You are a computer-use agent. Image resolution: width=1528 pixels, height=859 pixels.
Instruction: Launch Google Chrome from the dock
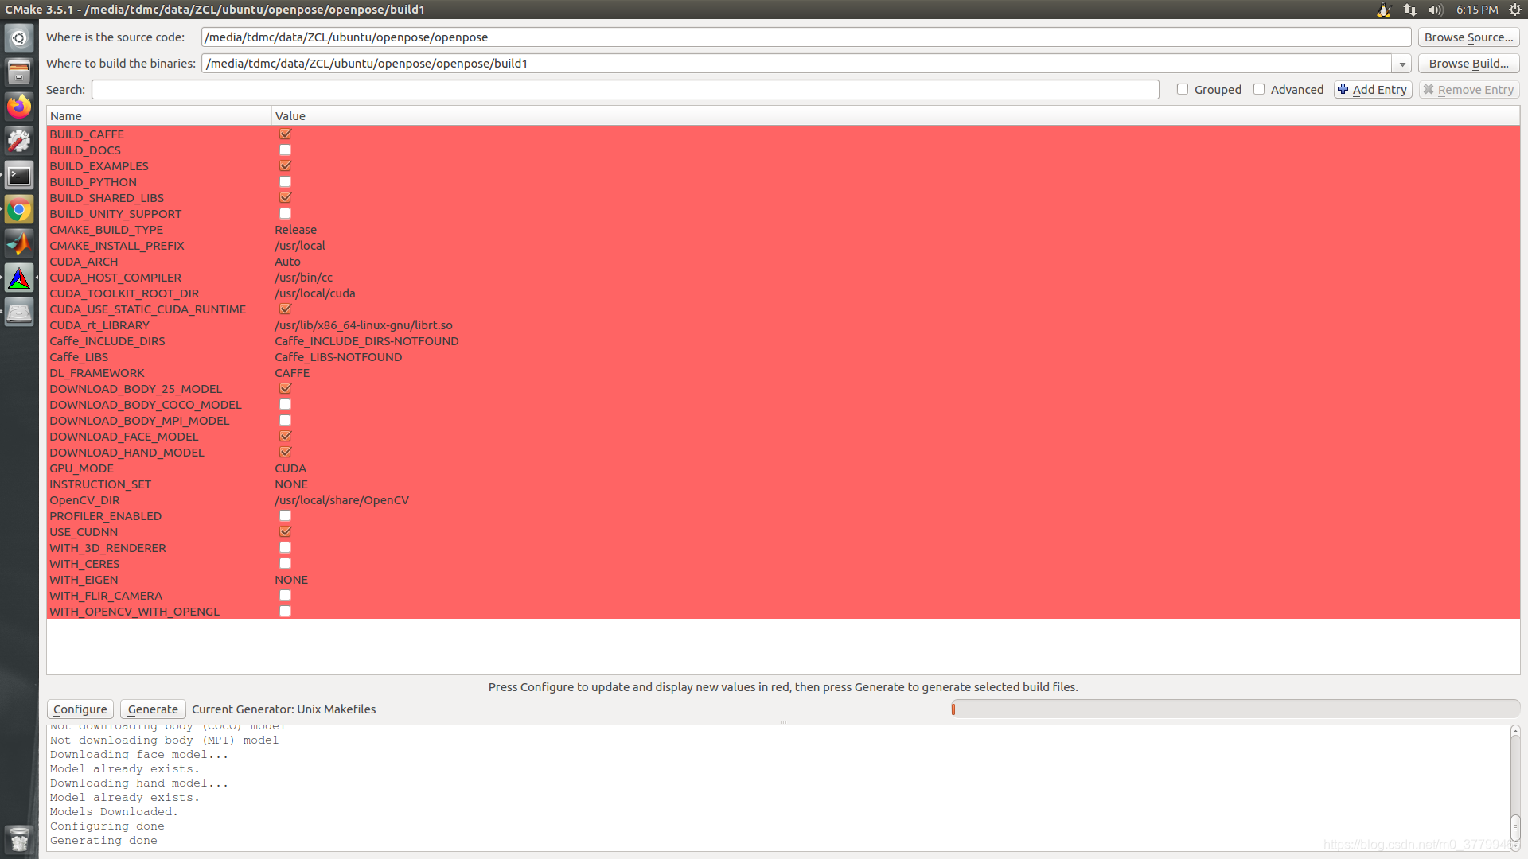coord(19,210)
